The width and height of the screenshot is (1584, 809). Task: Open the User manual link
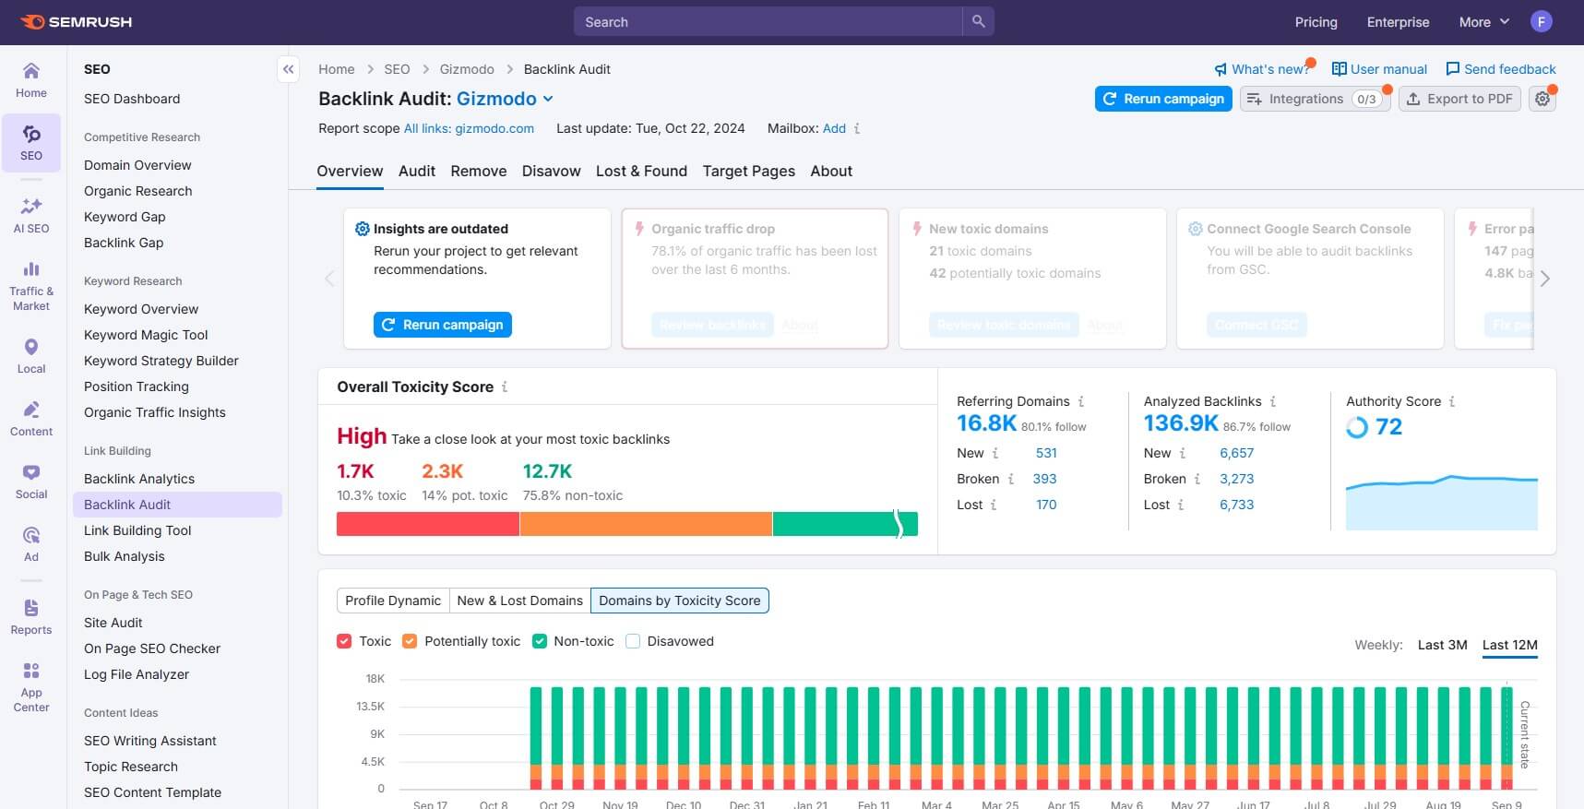(1379, 69)
